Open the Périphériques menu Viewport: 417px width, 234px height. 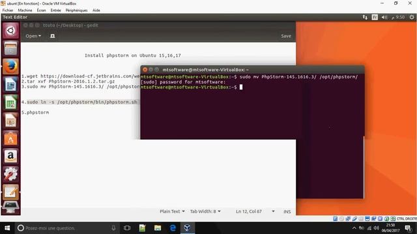(77, 10)
